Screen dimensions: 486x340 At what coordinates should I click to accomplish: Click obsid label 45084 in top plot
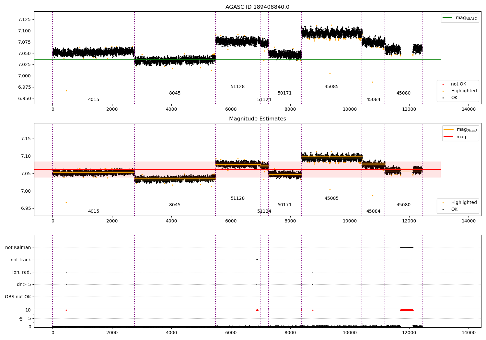click(x=373, y=100)
